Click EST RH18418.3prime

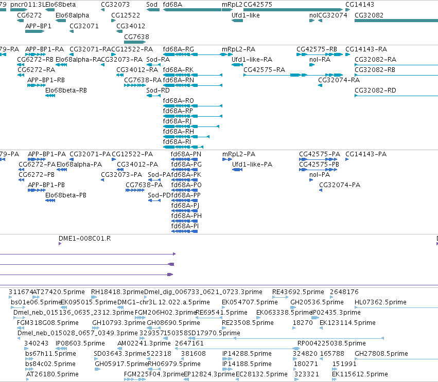(117, 292)
